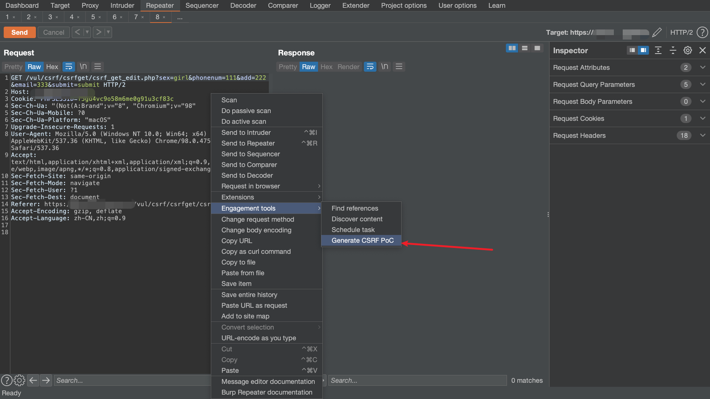Open history back dropdown arrow

click(87, 32)
